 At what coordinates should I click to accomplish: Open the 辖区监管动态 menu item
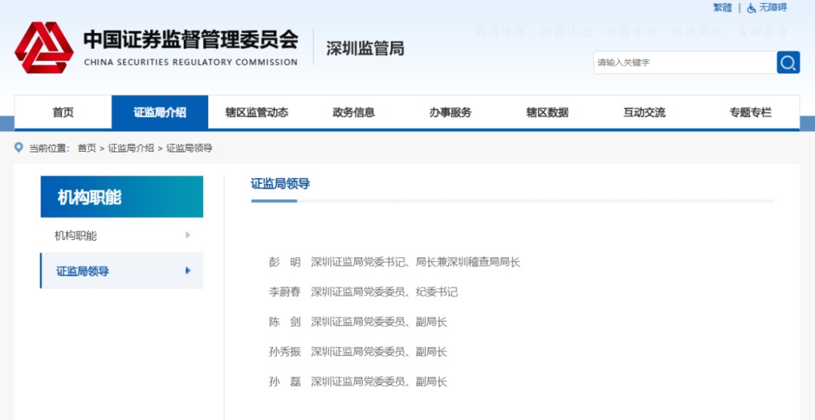click(257, 112)
